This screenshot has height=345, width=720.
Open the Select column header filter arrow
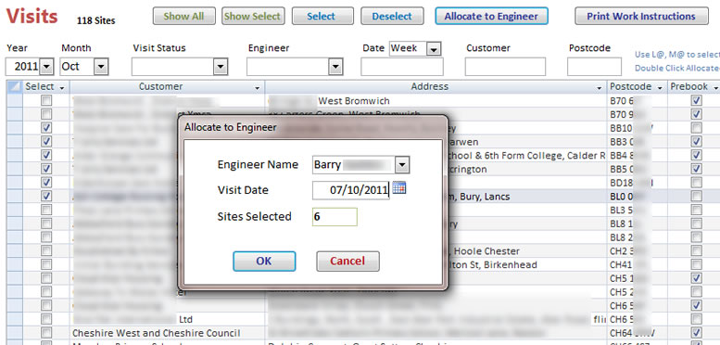pos(62,87)
